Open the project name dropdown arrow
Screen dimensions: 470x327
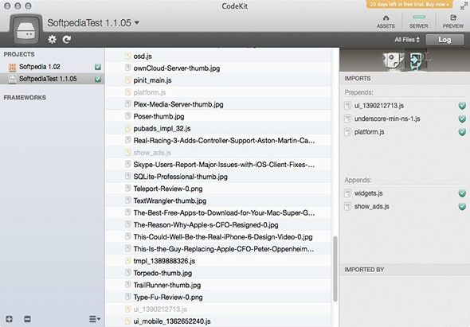[x=137, y=22]
